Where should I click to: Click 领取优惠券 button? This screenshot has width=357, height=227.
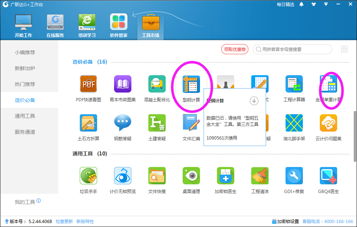point(235,49)
